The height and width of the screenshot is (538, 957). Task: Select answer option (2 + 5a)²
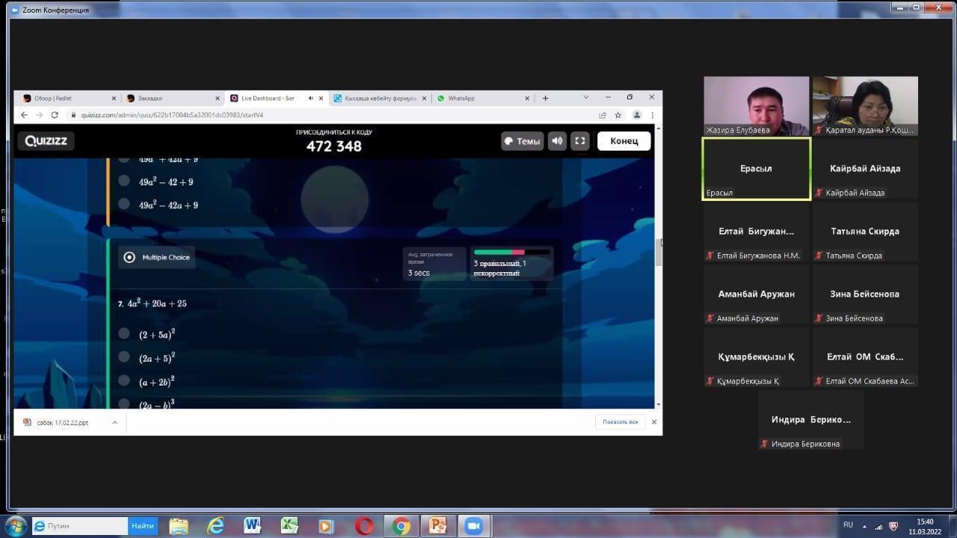[124, 334]
